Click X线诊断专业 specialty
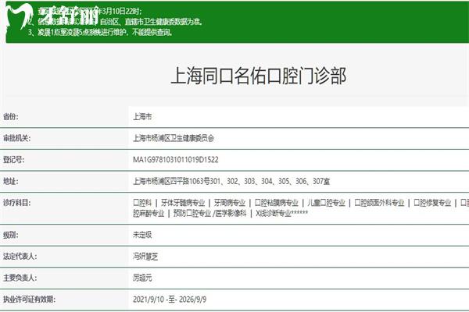This screenshot has width=469, height=312. [x=274, y=213]
